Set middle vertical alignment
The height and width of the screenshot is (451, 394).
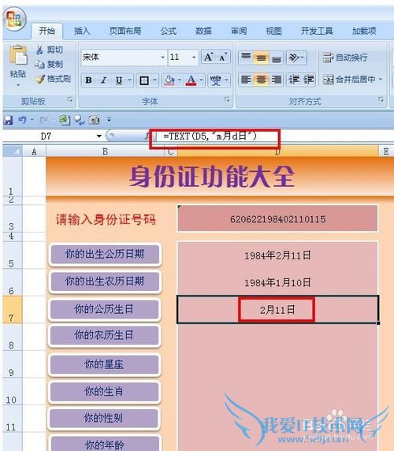261,58
